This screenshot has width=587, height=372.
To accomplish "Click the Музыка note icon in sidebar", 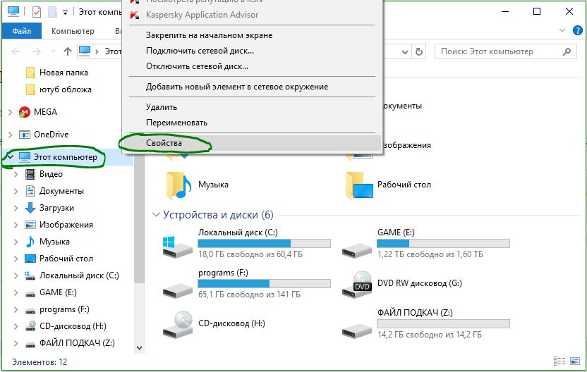I will click(x=30, y=242).
